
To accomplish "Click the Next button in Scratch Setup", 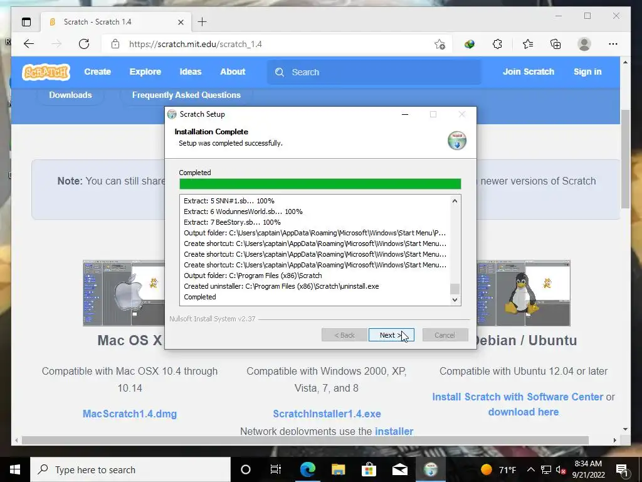I will pyautogui.click(x=391, y=335).
